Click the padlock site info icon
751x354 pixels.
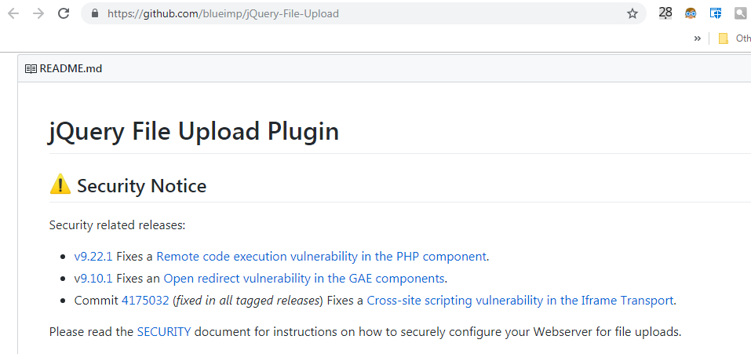tap(95, 13)
